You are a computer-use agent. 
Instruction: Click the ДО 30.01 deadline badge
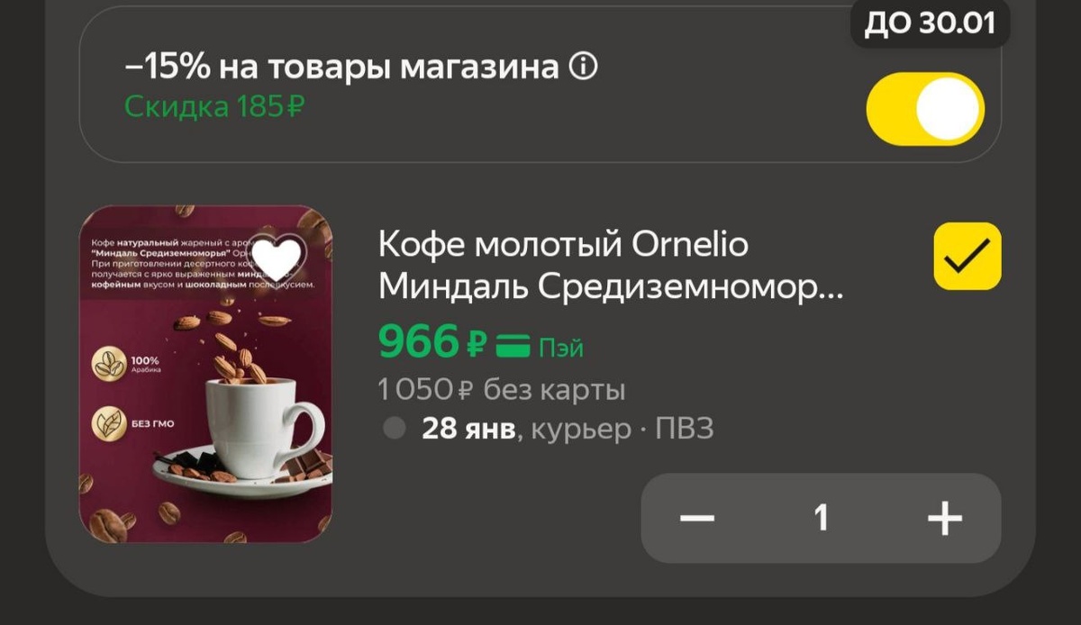tap(931, 22)
